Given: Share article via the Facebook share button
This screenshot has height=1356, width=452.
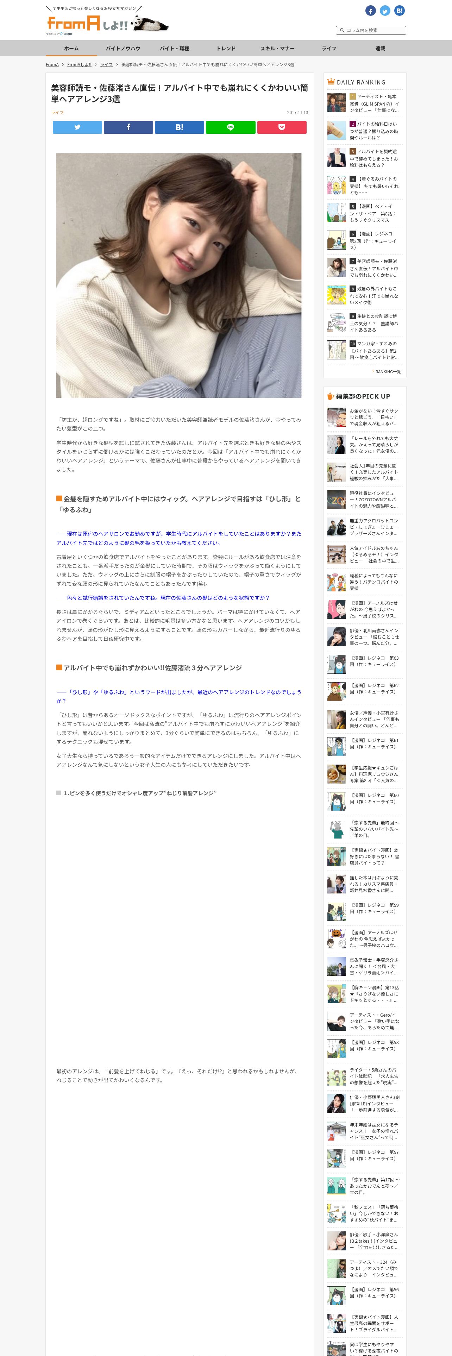Looking at the screenshot, I should coord(128,127).
